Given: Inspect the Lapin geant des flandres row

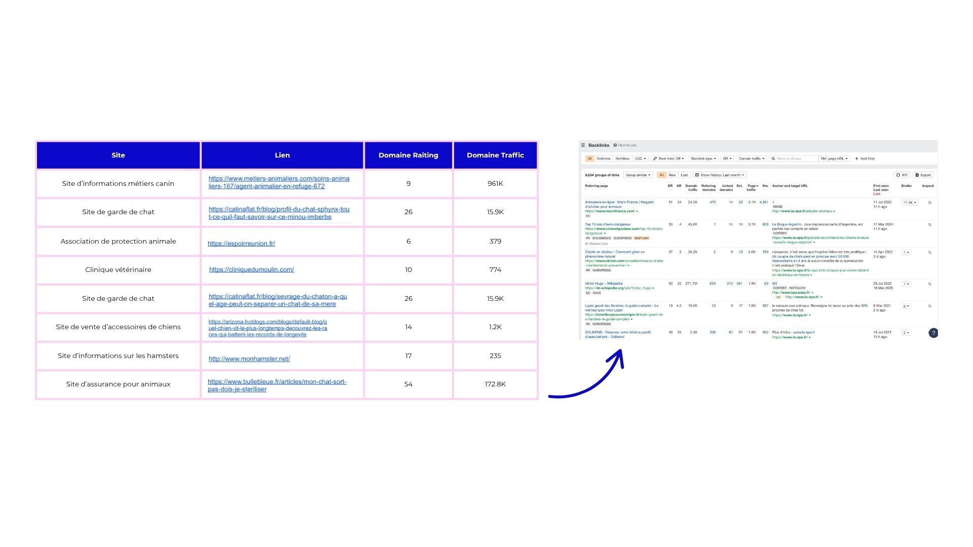Looking at the screenshot, I should point(929,306).
